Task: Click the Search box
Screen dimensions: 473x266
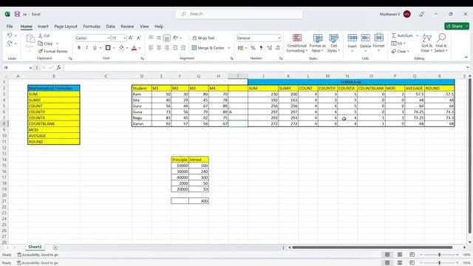Action: click(x=239, y=14)
